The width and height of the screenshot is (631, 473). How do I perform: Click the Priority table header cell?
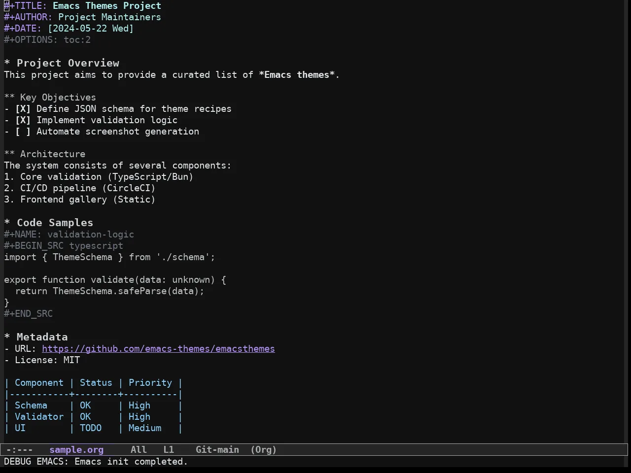[x=150, y=383]
